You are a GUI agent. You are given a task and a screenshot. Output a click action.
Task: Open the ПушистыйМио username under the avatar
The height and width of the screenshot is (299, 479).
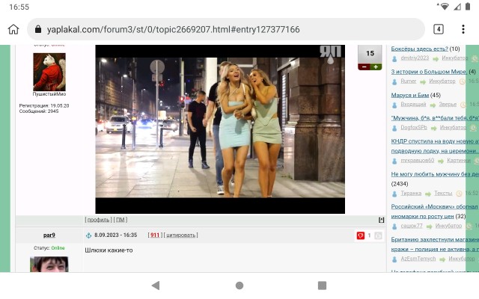point(49,94)
